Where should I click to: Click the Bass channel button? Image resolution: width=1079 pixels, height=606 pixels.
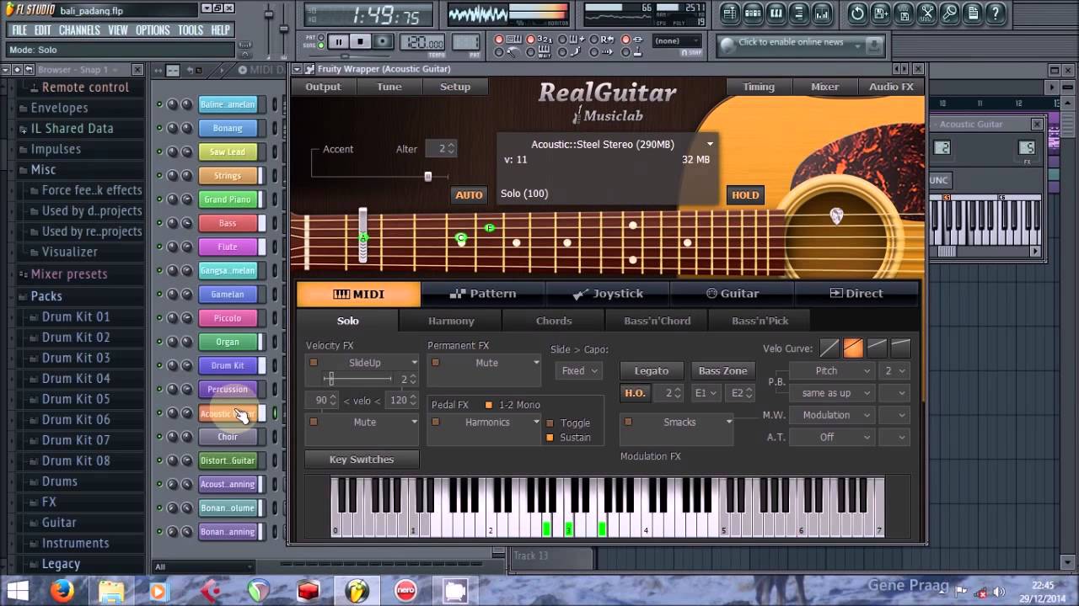pos(228,223)
